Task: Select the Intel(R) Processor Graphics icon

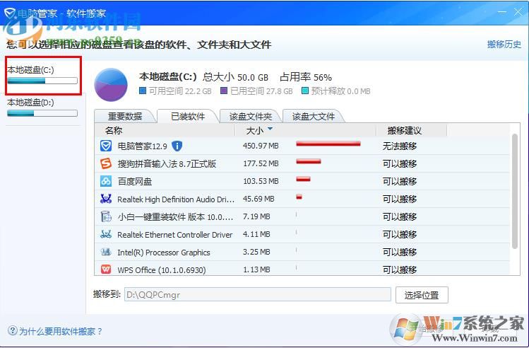Action: [x=106, y=252]
